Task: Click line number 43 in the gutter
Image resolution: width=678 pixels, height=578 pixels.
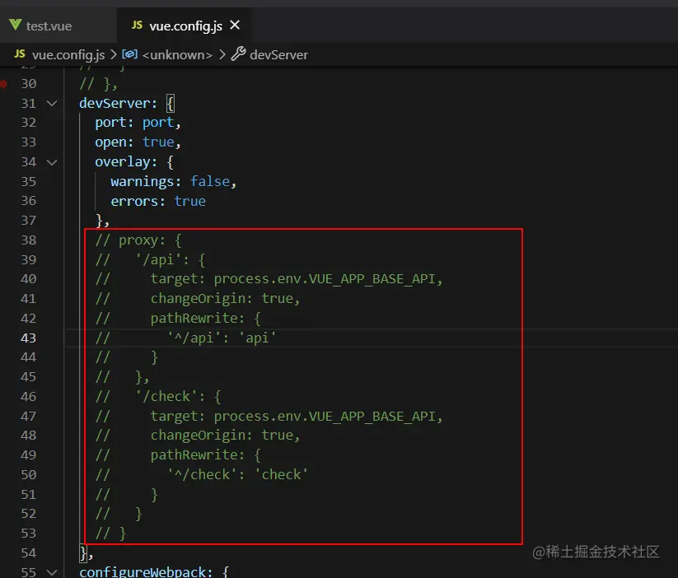Action: click(x=29, y=338)
